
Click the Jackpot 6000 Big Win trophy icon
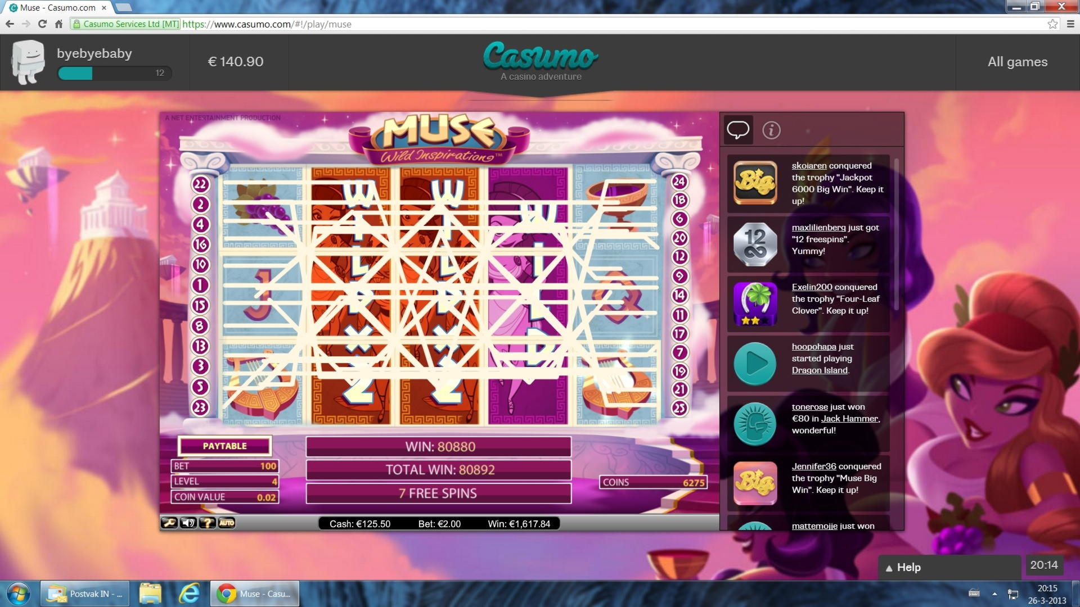pos(755,183)
